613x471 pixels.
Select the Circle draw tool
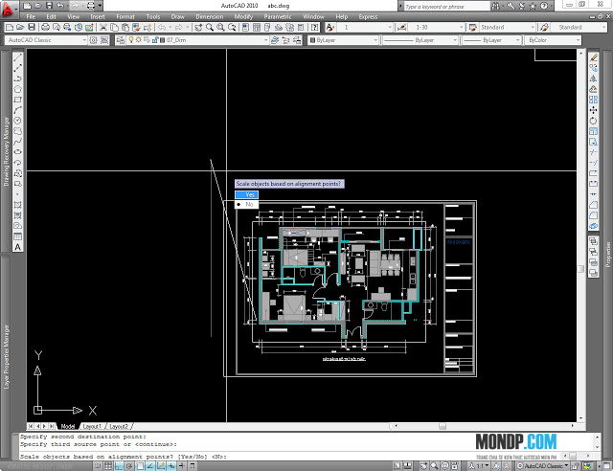click(17, 121)
